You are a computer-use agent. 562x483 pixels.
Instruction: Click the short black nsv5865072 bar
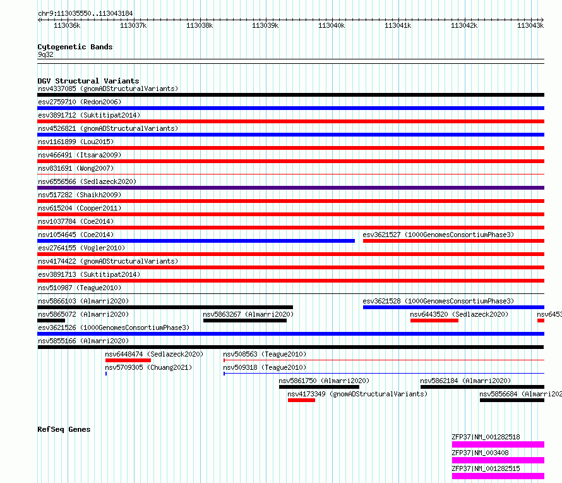(x=51, y=321)
